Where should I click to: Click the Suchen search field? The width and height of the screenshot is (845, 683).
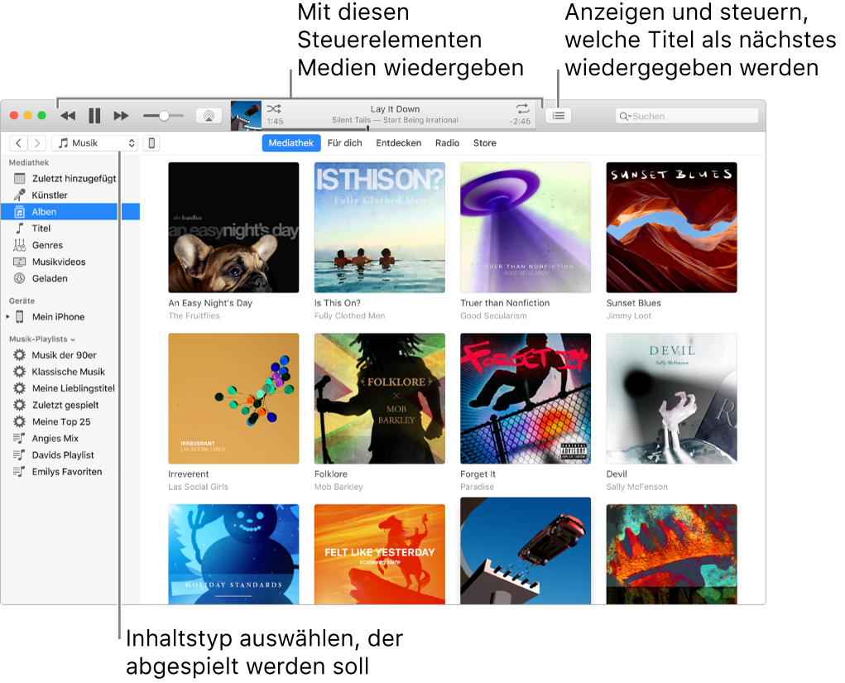tap(687, 116)
